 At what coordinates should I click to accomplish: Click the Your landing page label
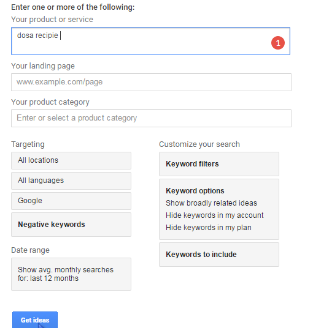[x=43, y=66]
